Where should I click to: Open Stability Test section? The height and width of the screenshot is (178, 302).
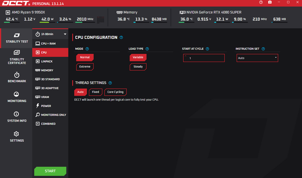tap(17, 38)
